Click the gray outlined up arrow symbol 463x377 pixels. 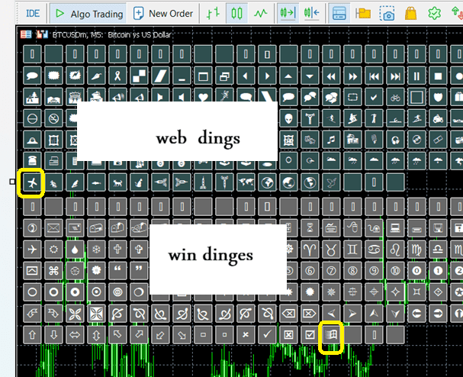[32, 335]
